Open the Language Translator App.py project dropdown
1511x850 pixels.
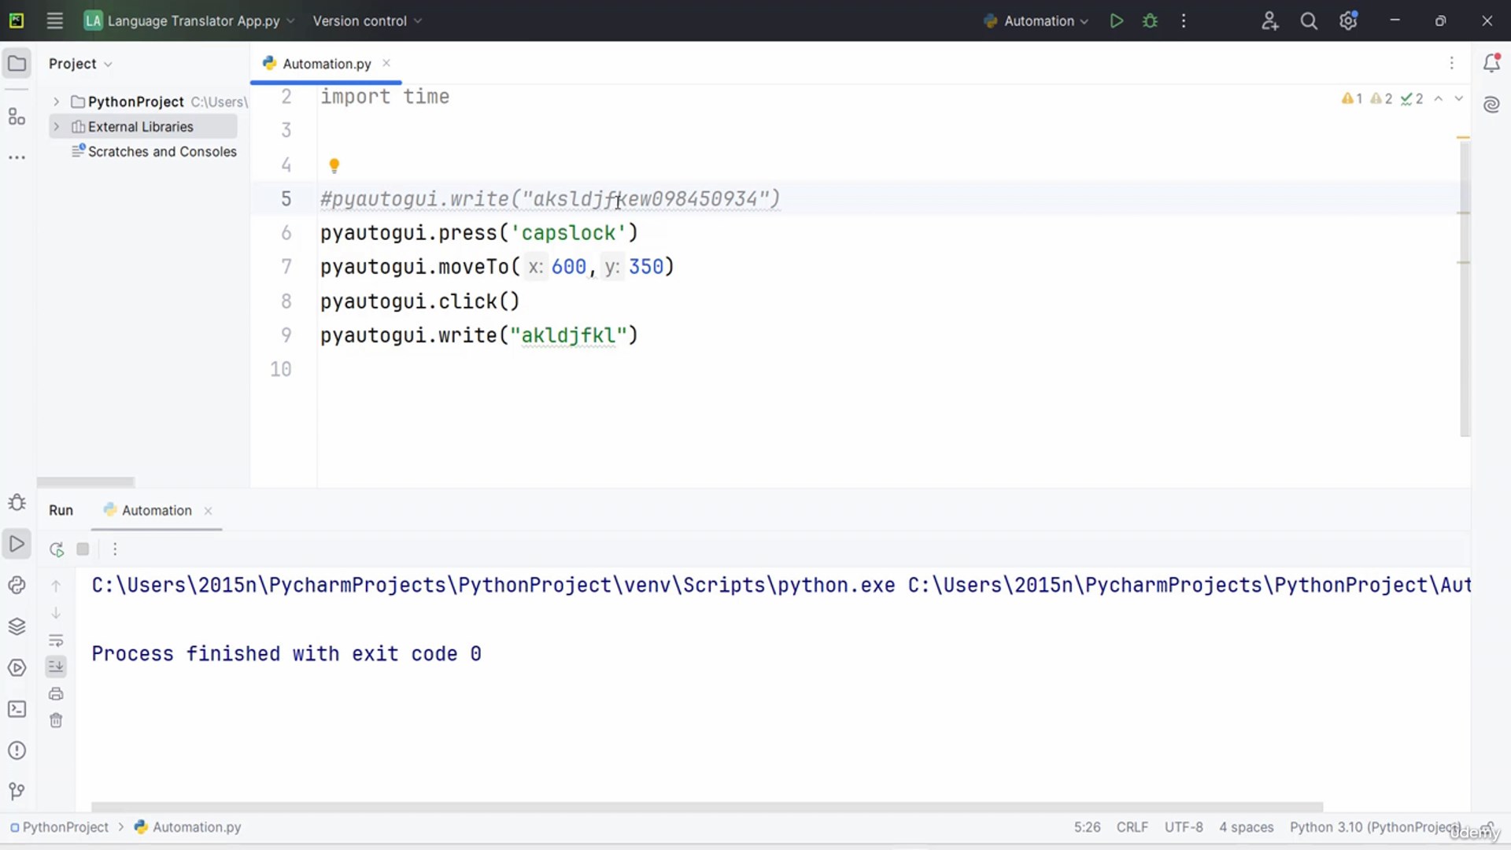point(189,21)
